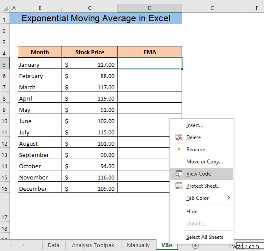Click the 'January' cell

[40, 63]
